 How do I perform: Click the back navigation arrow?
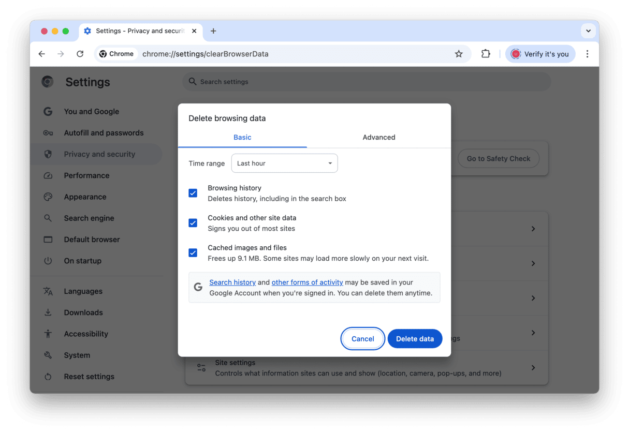point(42,54)
